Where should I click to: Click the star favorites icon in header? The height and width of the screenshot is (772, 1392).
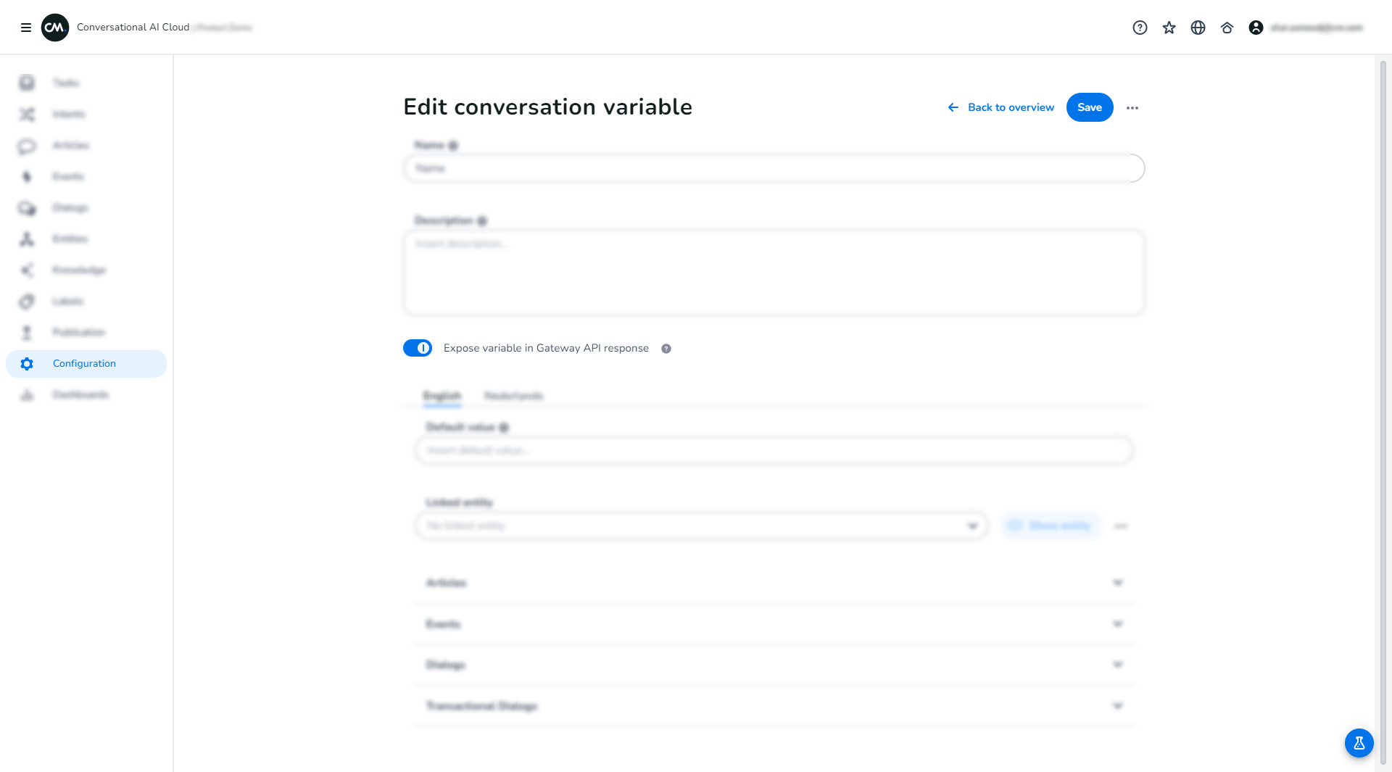click(x=1169, y=28)
